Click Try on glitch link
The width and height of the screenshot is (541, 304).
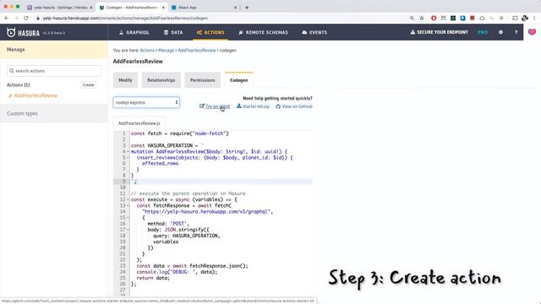(x=215, y=106)
